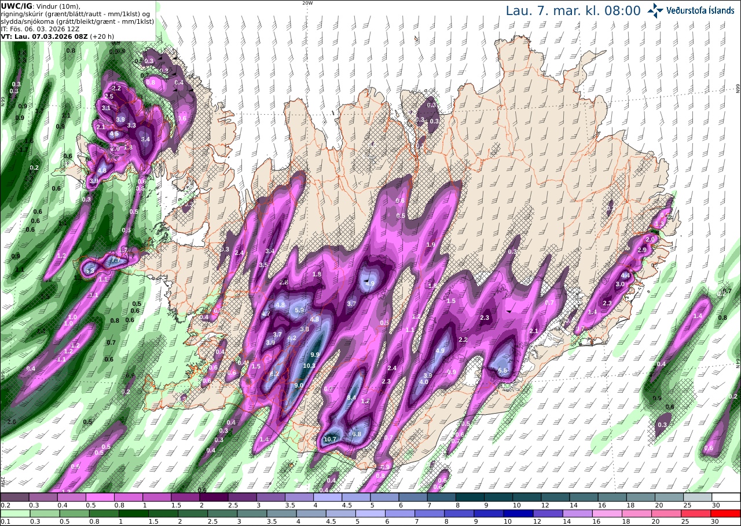Click the 9.0 precipitation value on map
The height and width of the screenshot is (526, 741).
point(299,385)
